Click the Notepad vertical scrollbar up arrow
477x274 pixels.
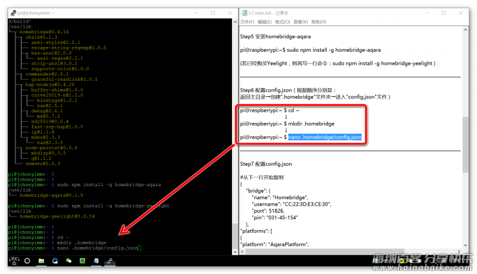coord(466,30)
